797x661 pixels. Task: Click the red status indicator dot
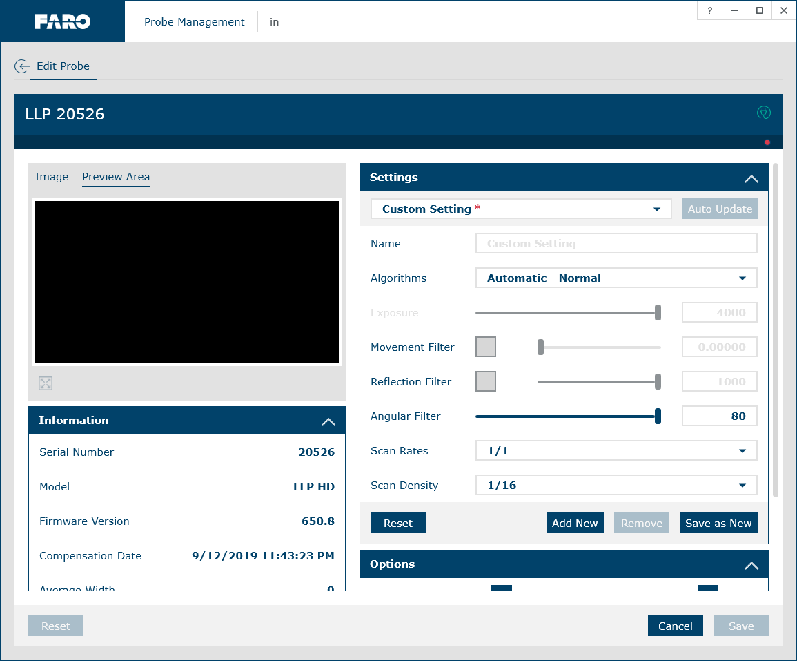(767, 142)
